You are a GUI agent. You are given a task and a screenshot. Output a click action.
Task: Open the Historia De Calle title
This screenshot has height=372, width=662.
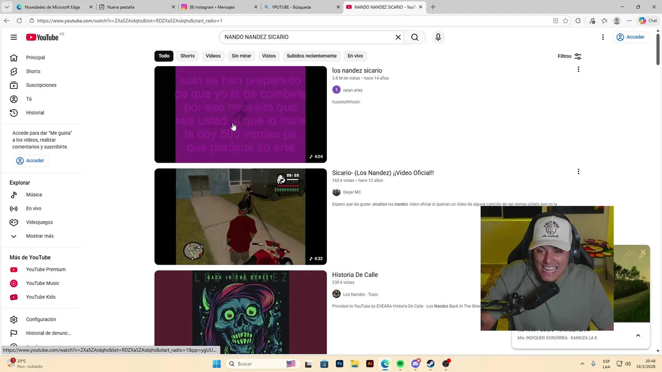[x=355, y=275]
